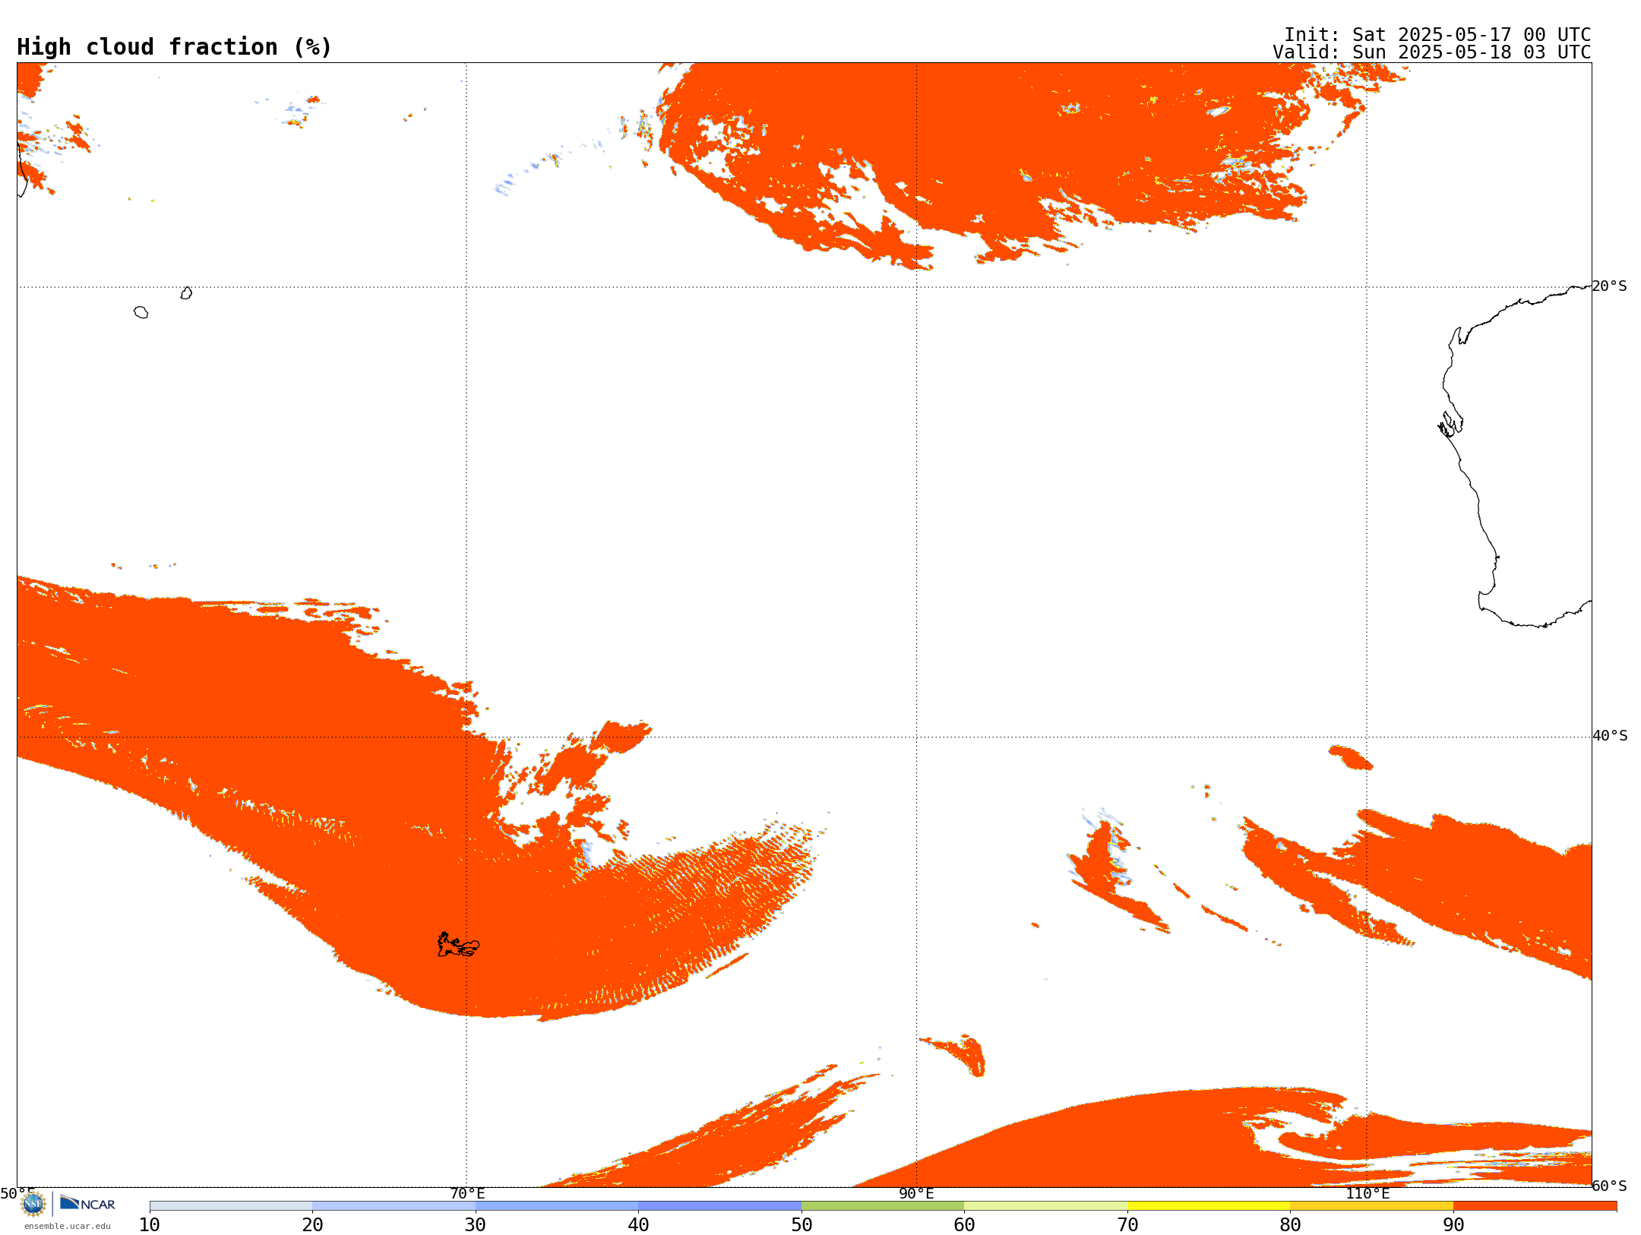Click the 60°S latitude label
This screenshot has height=1235, width=1641.
click(x=1610, y=1186)
